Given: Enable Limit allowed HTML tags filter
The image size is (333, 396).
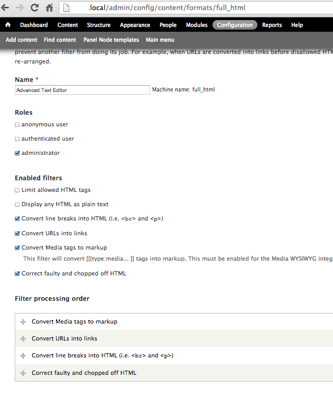Looking at the screenshot, I should coord(17,190).
